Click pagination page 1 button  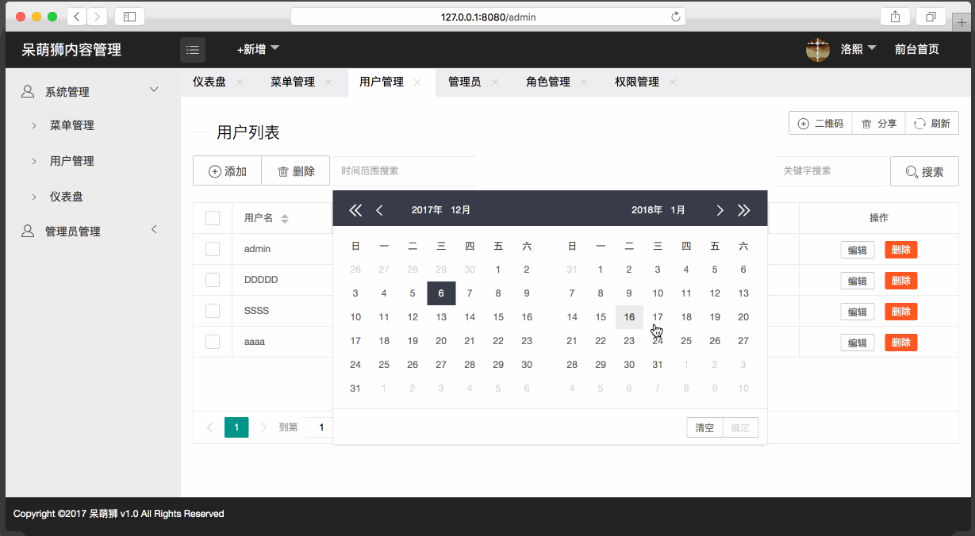click(236, 427)
